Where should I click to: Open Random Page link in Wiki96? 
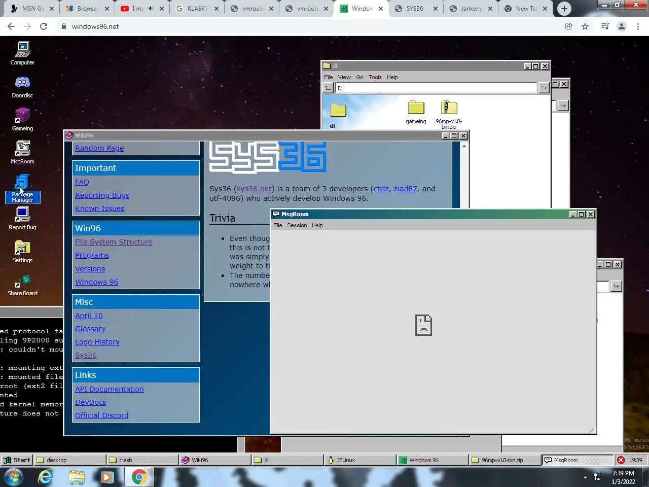(x=99, y=148)
